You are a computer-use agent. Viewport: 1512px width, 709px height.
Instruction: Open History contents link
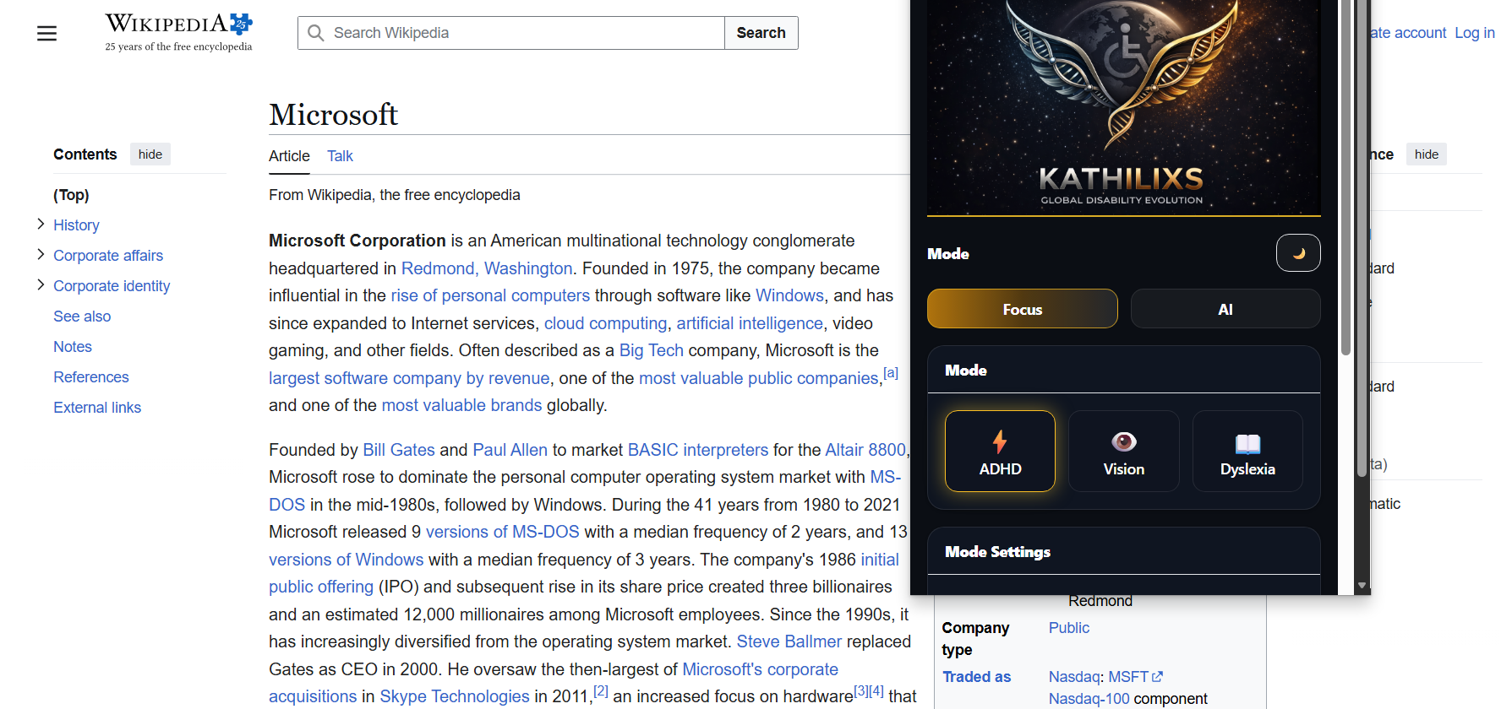(76, 225)
